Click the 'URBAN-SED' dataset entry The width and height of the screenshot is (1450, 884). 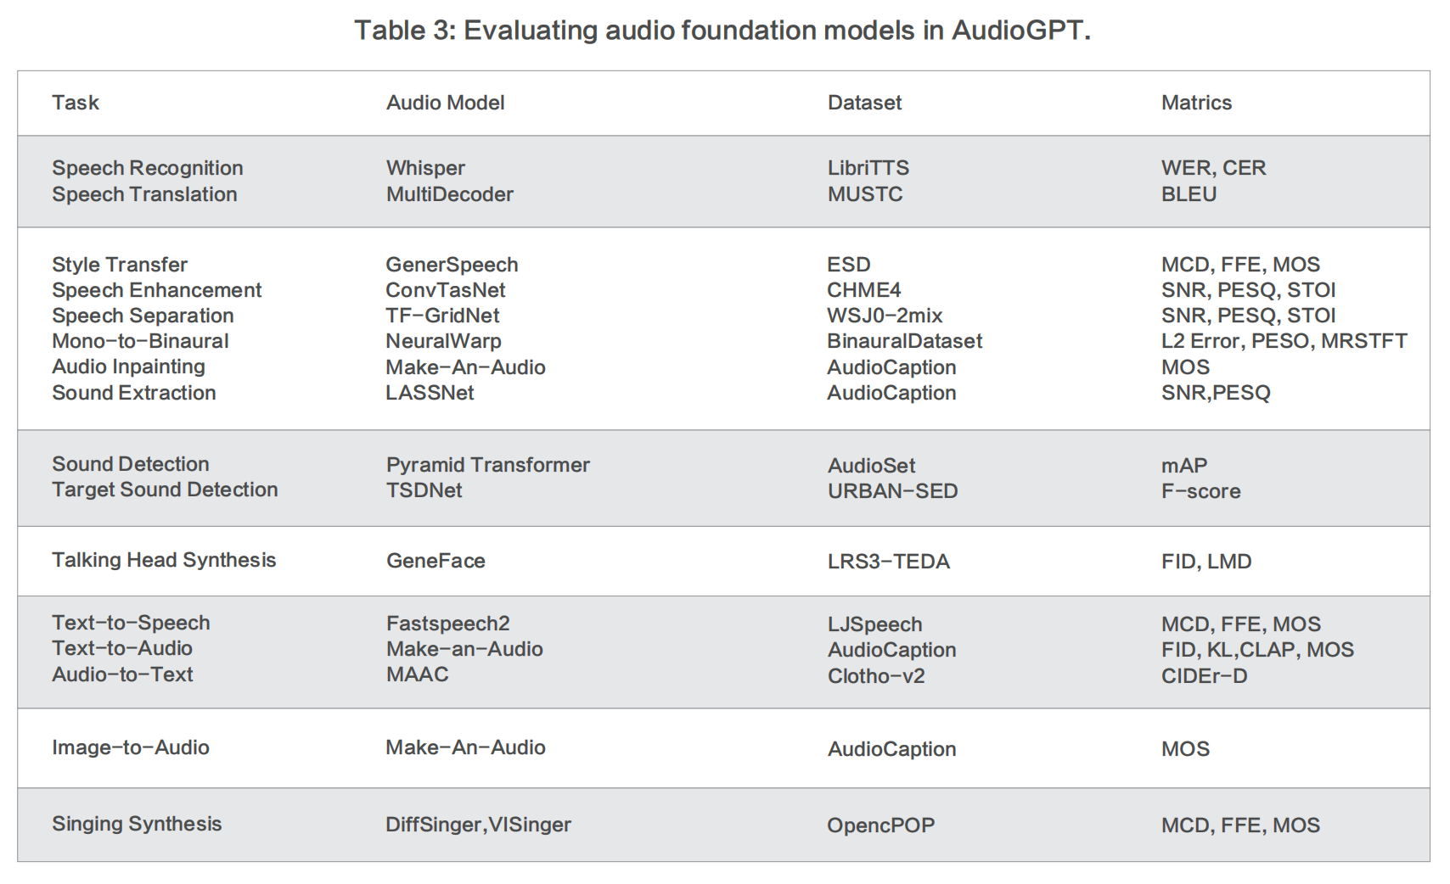coord(892,491)
